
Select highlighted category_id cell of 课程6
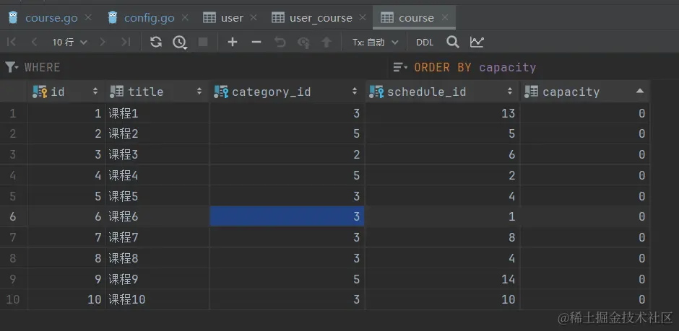[287, 216]
